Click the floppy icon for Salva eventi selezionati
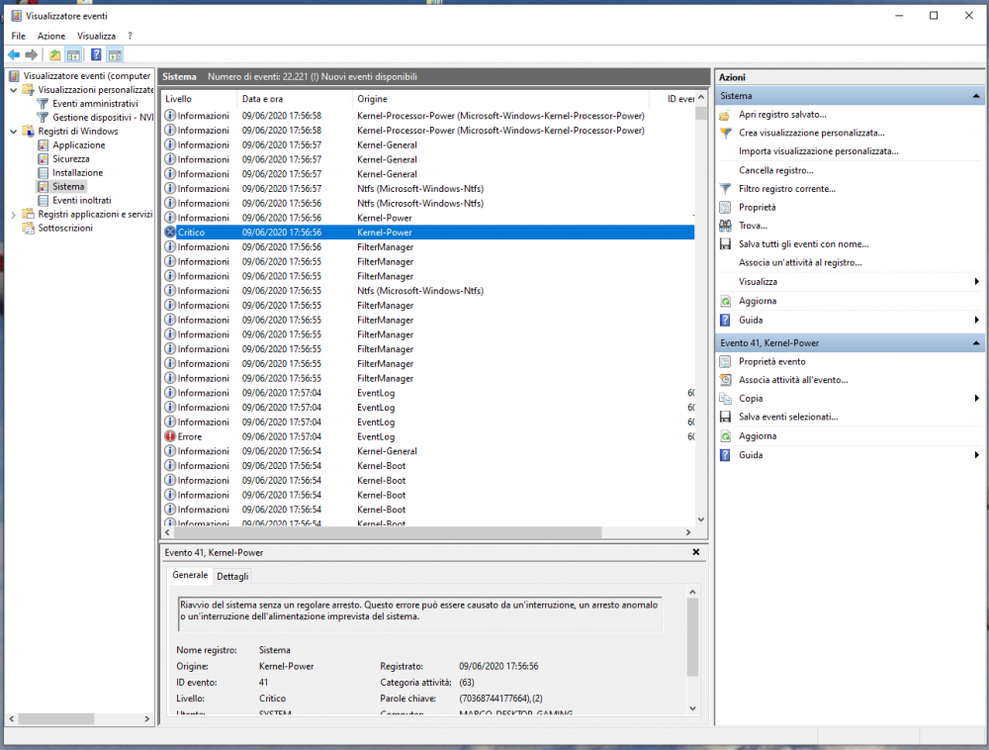This screenshot has height=750, width=989. coord(726,417)
